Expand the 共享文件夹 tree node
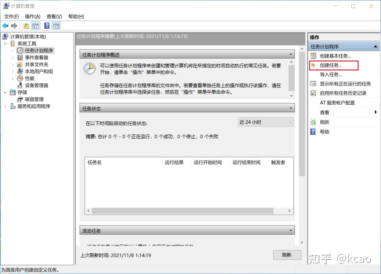Screen dimensions: 381x274 13,64
